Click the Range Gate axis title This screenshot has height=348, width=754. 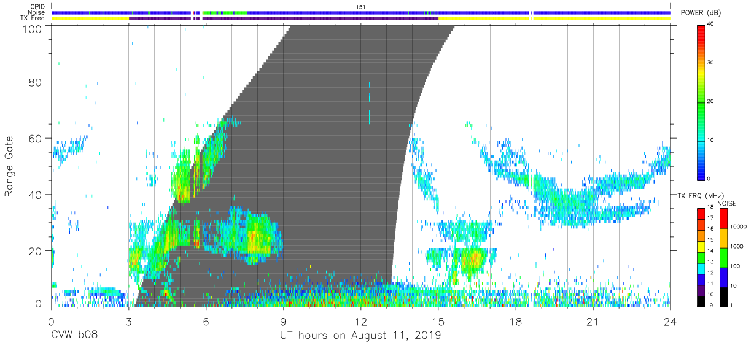tap(9, 166)
